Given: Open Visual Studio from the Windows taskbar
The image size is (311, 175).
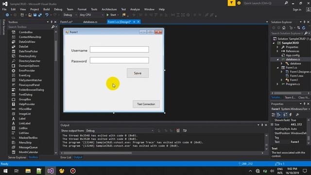Looking at the screenshot, I should [x=50, y=171].
